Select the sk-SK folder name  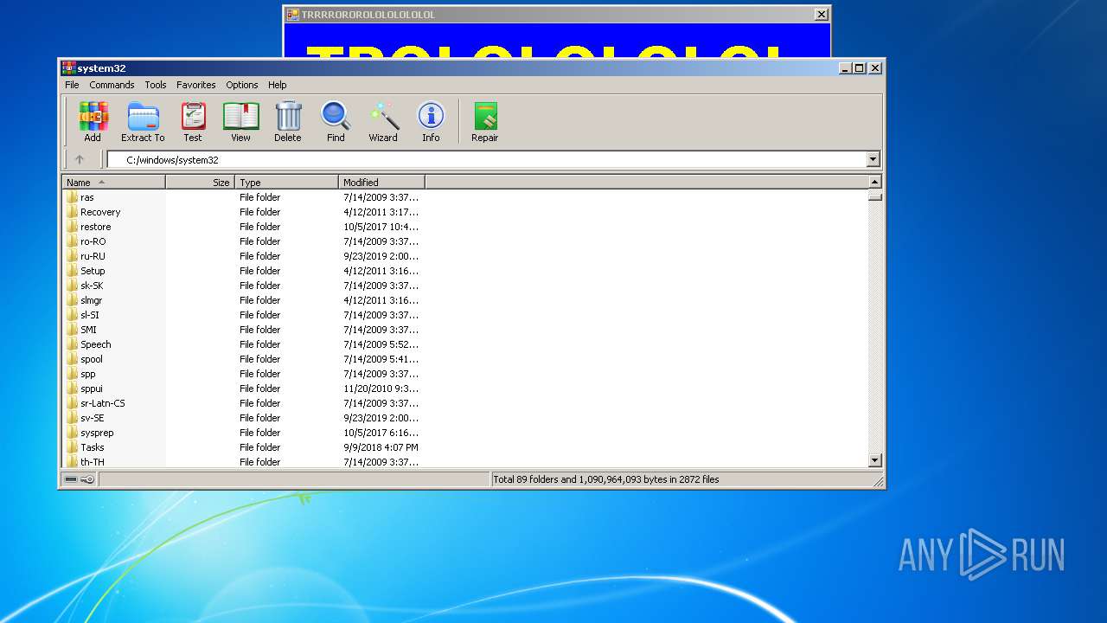click(x=92, y=286)
